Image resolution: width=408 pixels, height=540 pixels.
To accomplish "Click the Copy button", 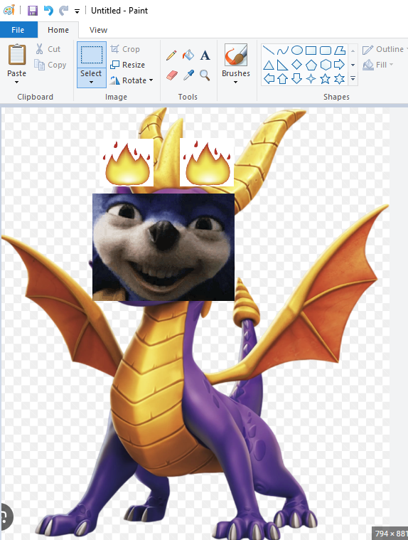I will tap(50, 65).
